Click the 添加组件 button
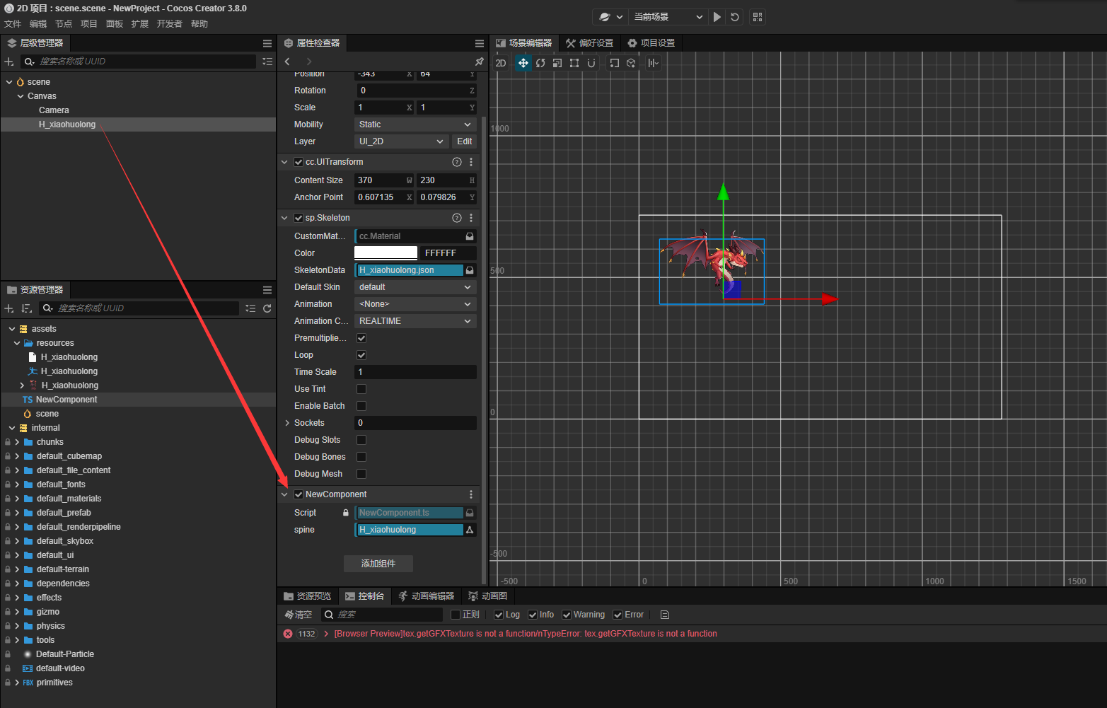The image size is (1107, 708). click(x=378, y=564)
